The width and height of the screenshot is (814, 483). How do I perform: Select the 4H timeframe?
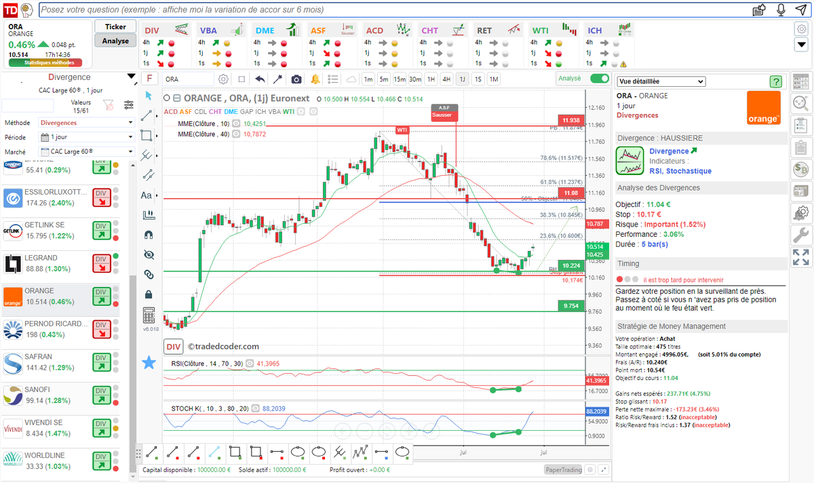tap(446, 79)
